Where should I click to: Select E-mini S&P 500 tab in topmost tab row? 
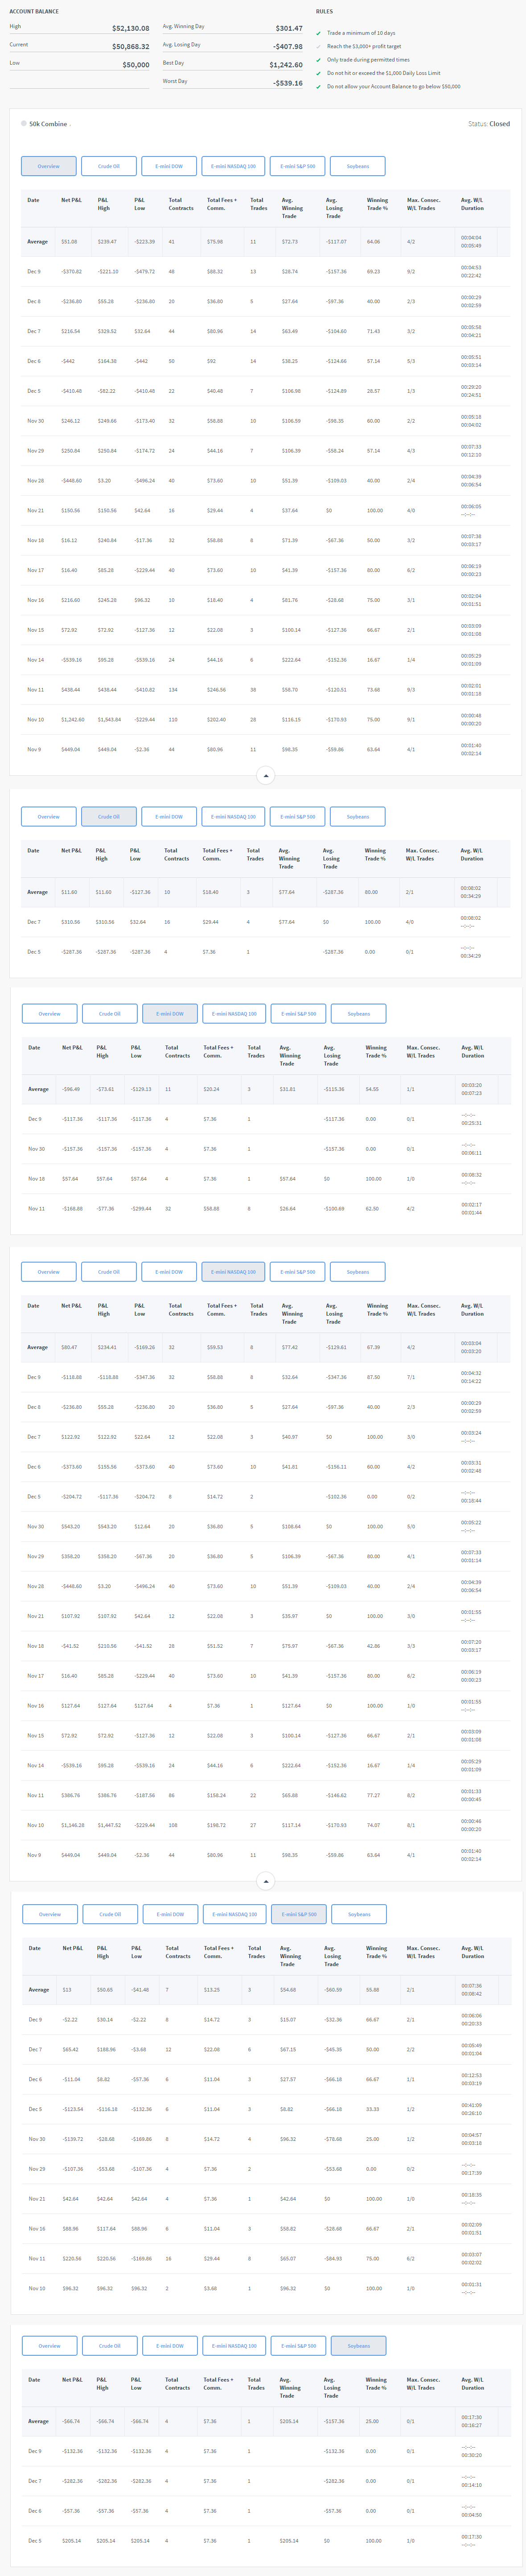[x=297, y=166]
